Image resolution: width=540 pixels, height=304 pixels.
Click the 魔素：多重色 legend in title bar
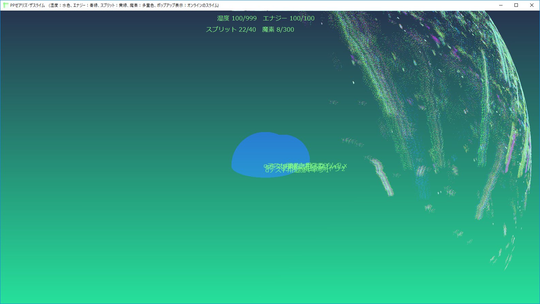(x=142, y=5)
